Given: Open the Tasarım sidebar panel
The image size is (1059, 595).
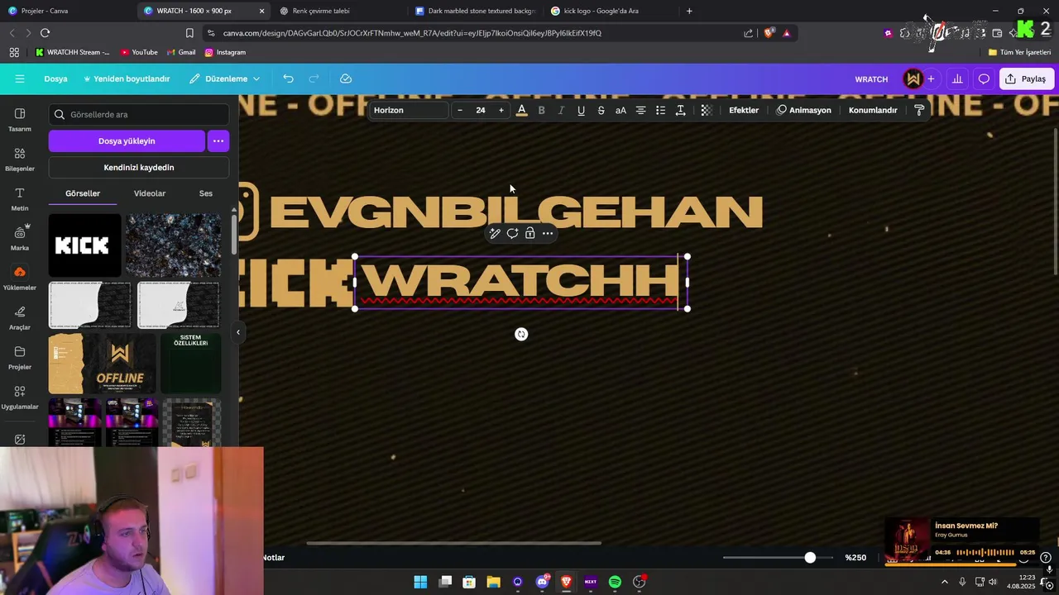Looking at the screenshot, I should 20,119.
